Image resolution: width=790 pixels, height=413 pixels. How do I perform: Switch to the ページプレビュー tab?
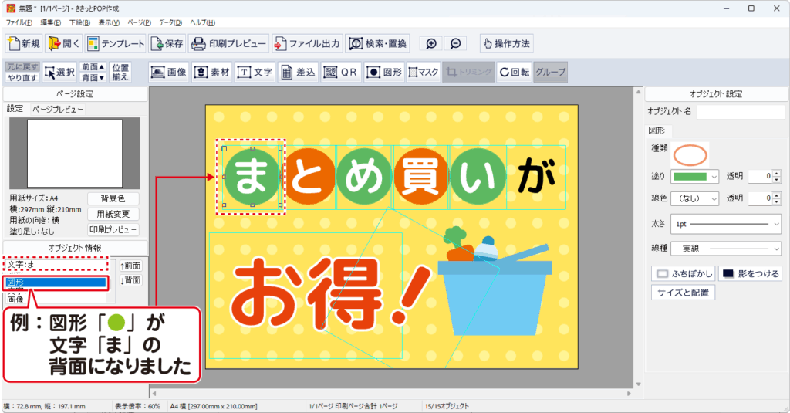tap(57, 110)
